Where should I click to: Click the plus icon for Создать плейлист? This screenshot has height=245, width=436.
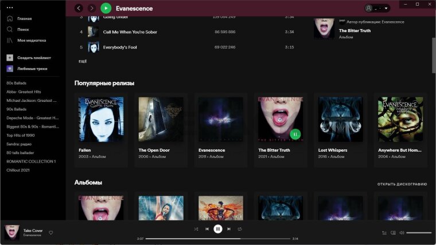[x=10, y=58]
